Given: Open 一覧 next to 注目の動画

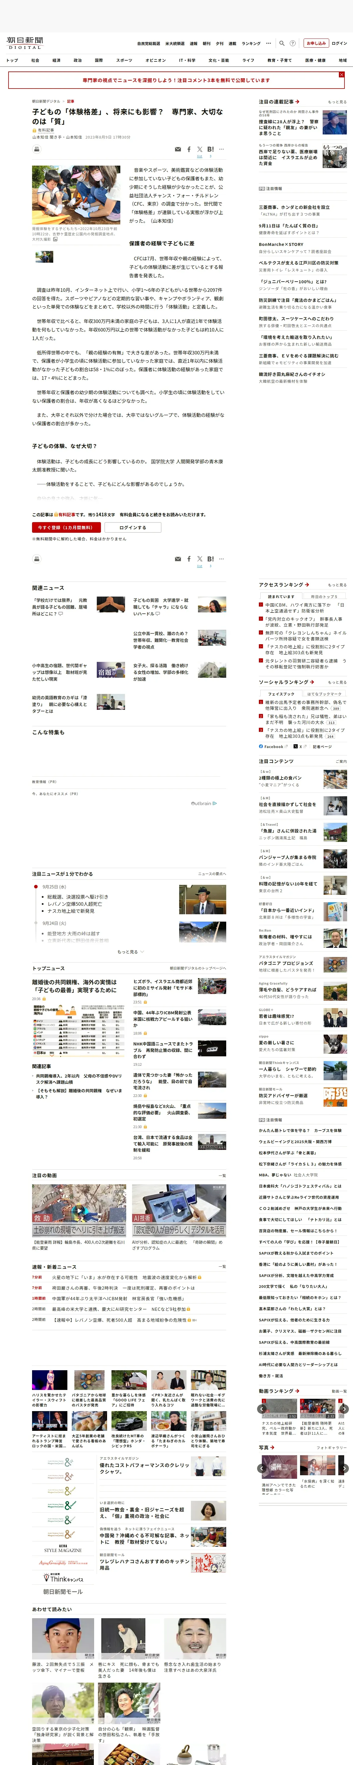Looking at the screenshot, I should tap(222, 1175).
